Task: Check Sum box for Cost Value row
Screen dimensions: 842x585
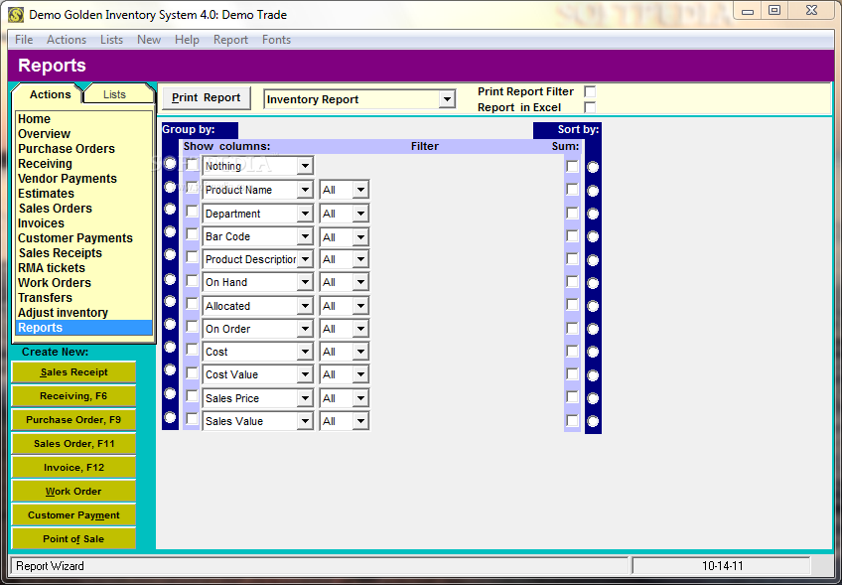Action: [573, 373]
